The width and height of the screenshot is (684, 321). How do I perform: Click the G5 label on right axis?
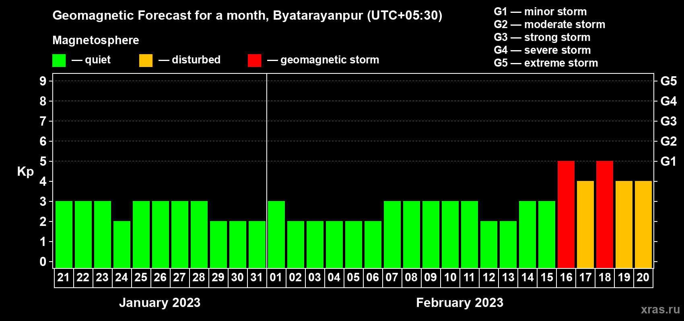pos(668,81)
